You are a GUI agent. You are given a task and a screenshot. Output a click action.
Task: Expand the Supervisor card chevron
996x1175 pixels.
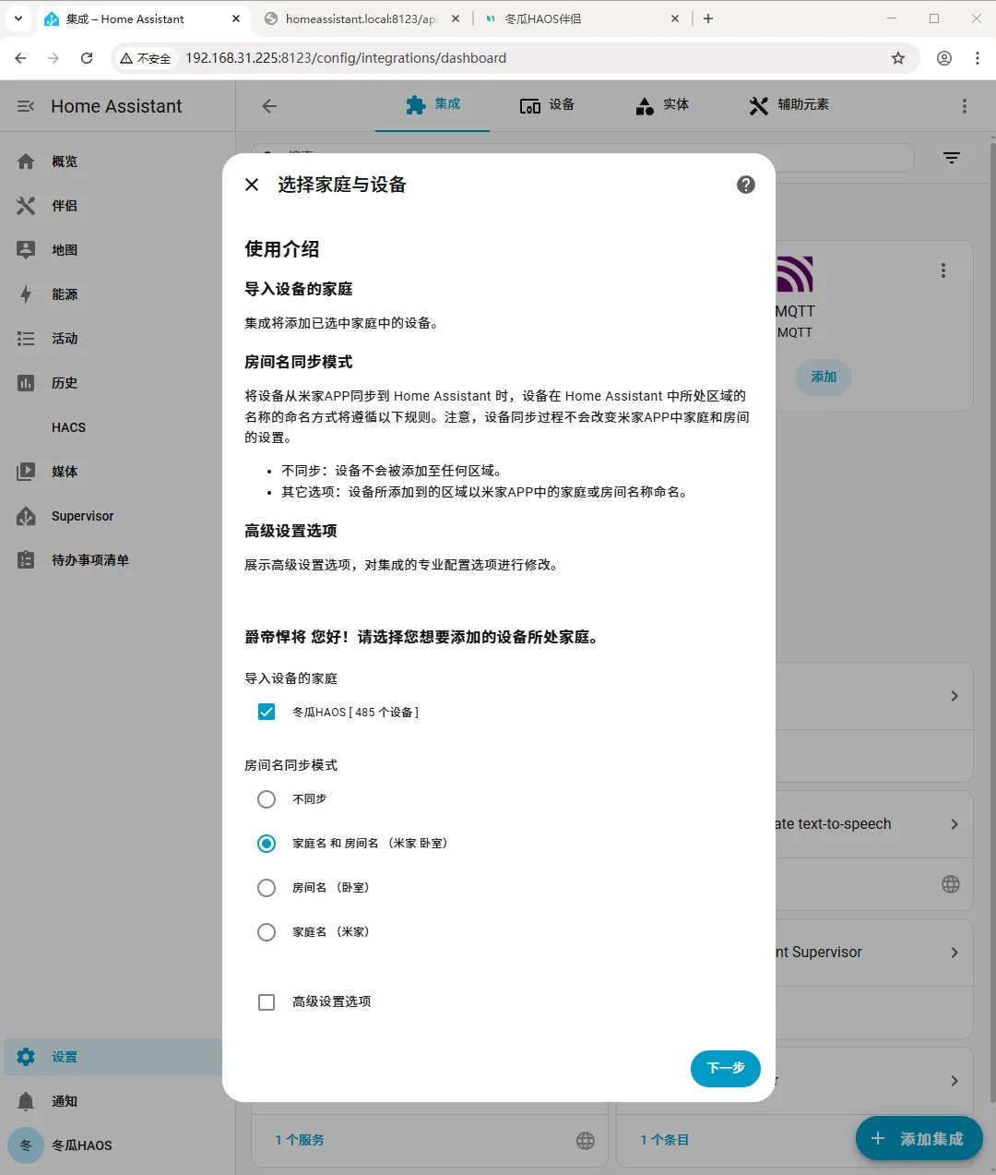[954, 953]
